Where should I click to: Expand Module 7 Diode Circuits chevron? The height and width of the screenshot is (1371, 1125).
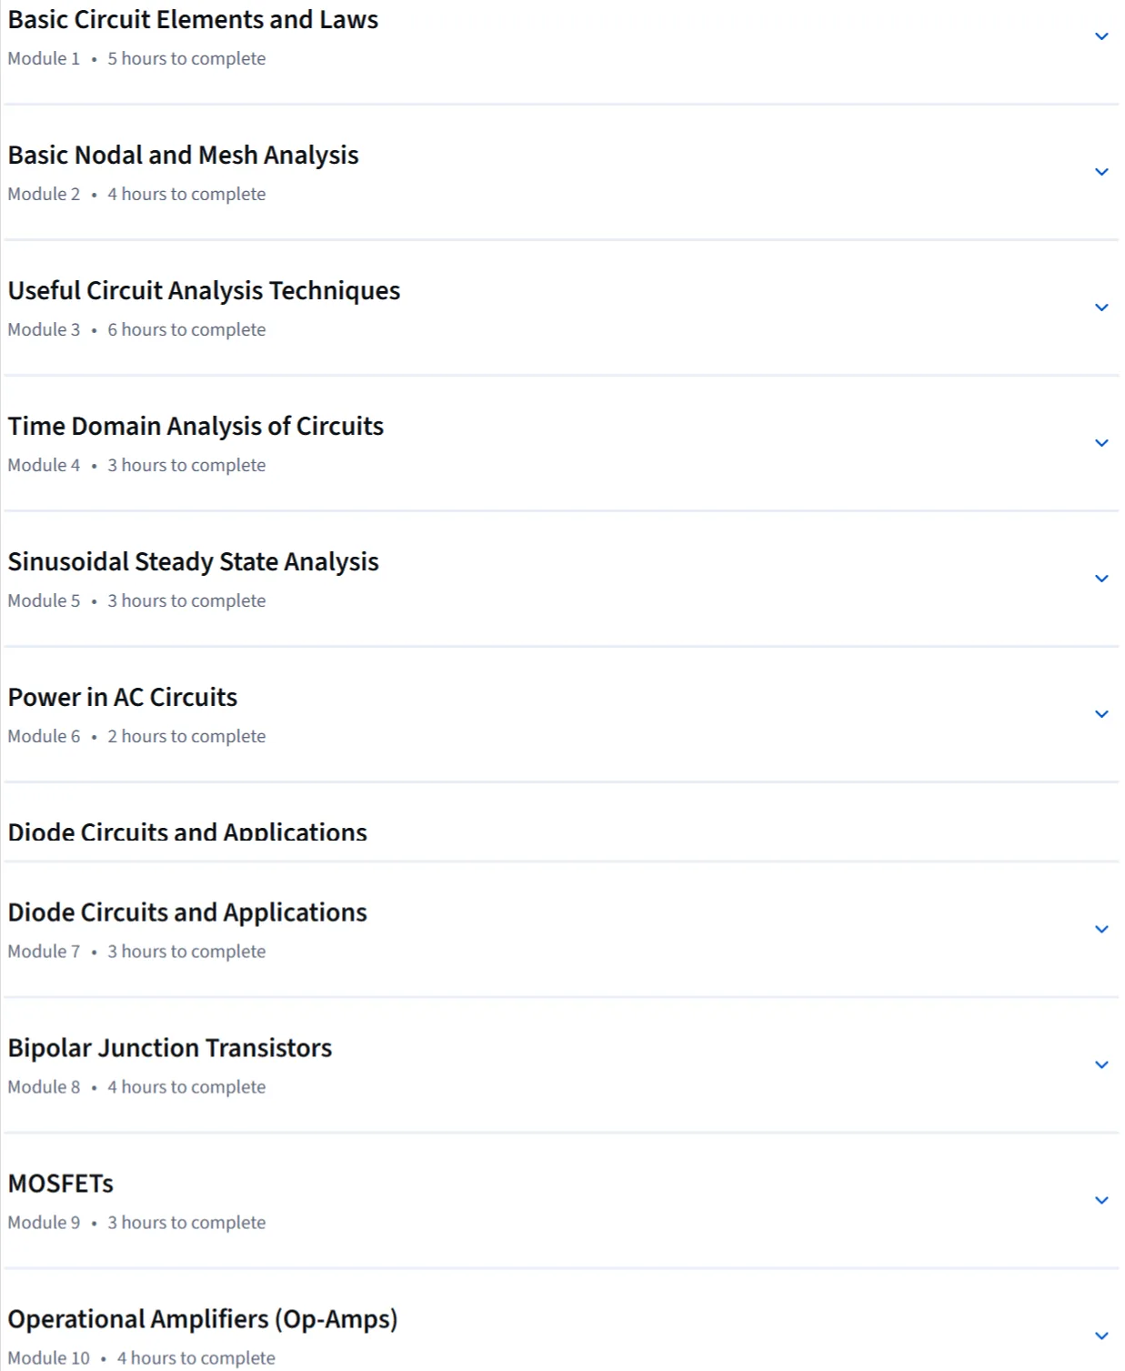pyautogui.click(x=1101, y=929)
